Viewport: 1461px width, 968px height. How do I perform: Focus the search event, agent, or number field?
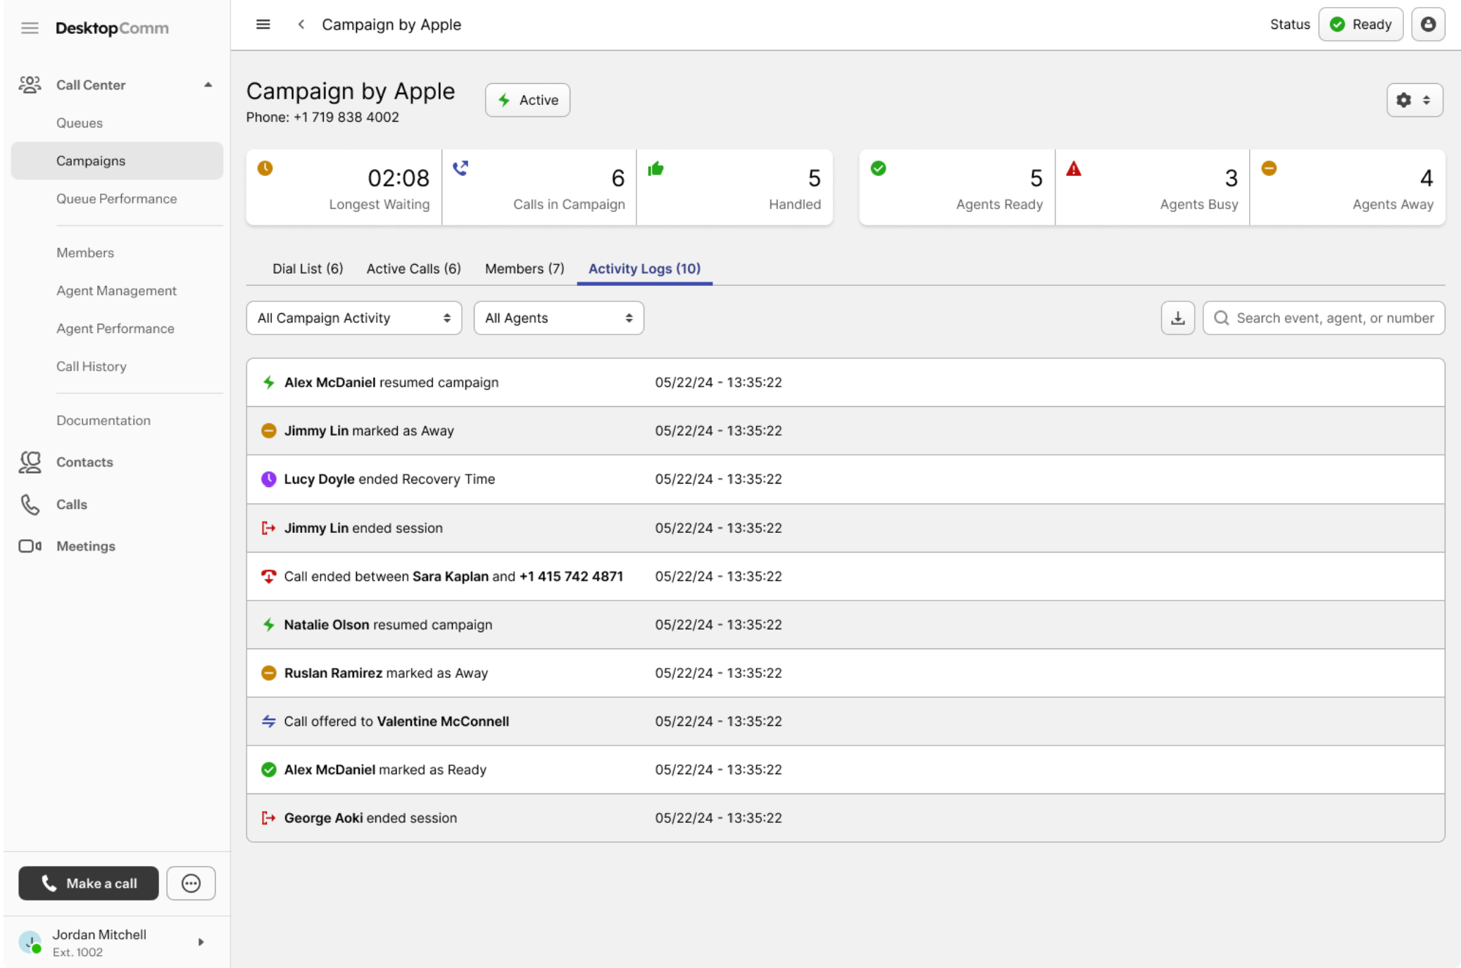(1334, 318)
